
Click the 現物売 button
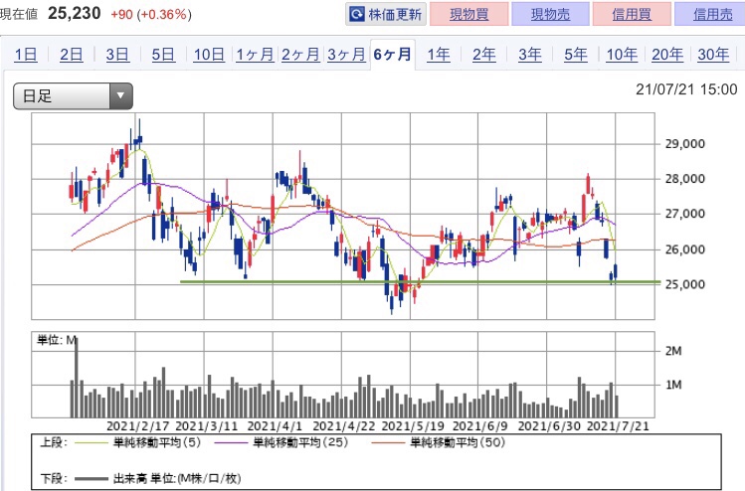pos(550,14)
